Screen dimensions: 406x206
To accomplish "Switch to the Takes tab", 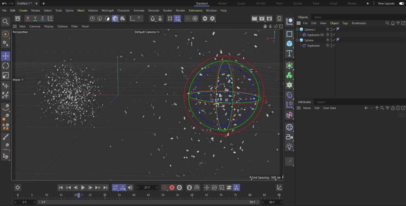I will 318,17.
